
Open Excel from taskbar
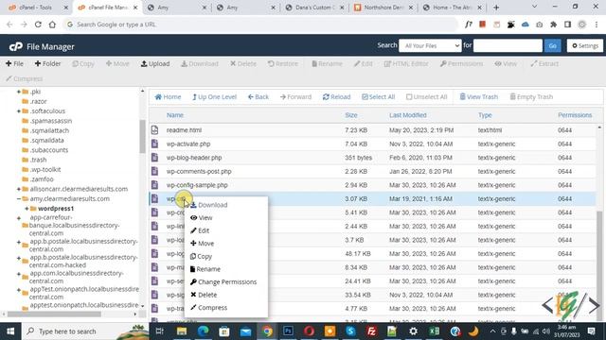[434, 331]
